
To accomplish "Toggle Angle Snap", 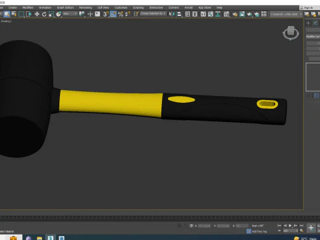I will click(x=113, y=14).
